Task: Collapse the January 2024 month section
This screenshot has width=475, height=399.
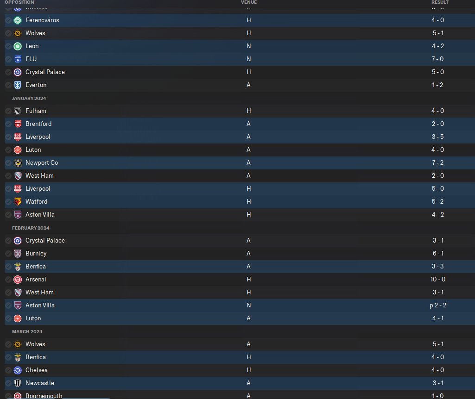Action: (29, 98)
